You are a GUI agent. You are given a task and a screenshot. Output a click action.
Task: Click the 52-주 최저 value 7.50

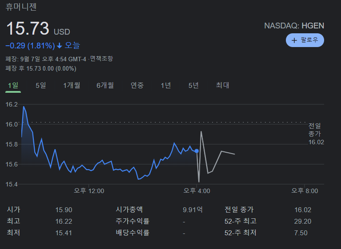pyautogui.click(x=301, y=233)
